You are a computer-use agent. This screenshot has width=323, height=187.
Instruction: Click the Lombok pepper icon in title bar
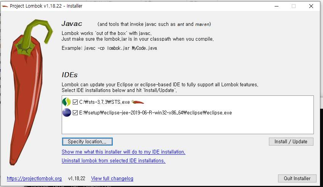5,6
